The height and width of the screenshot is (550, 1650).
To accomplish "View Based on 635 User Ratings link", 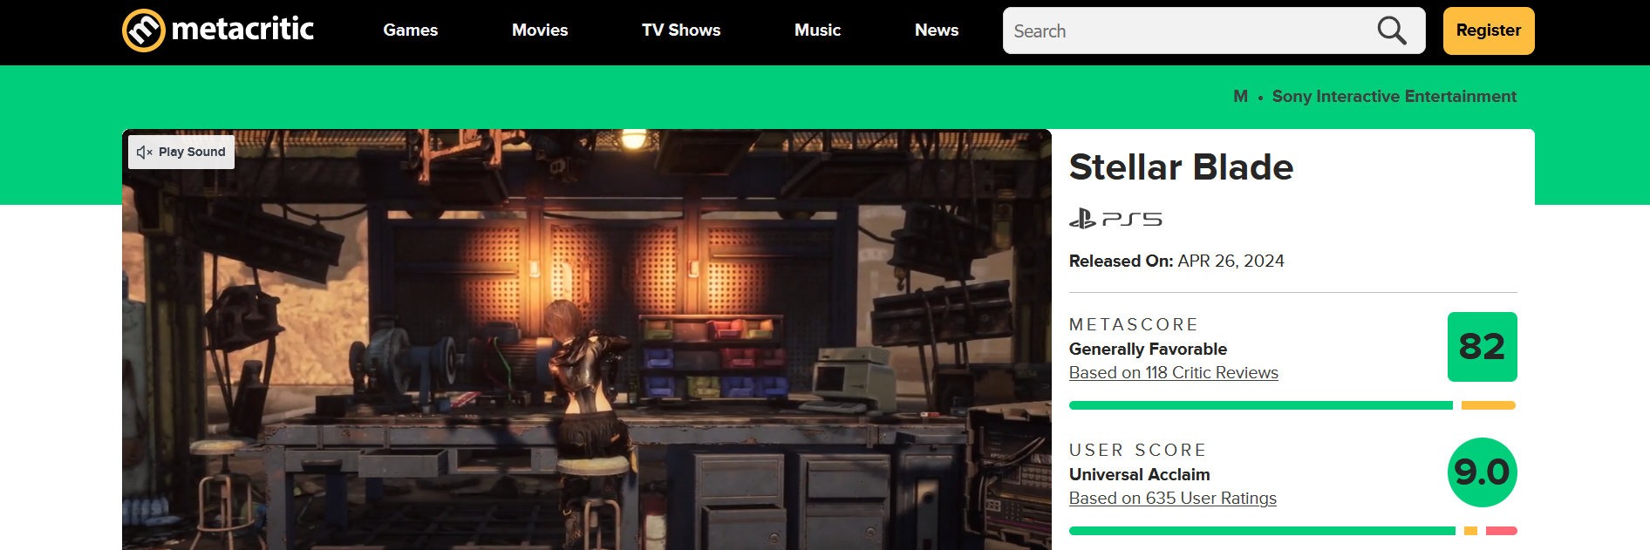I will pyautogui.click(x=1172, y=499).
